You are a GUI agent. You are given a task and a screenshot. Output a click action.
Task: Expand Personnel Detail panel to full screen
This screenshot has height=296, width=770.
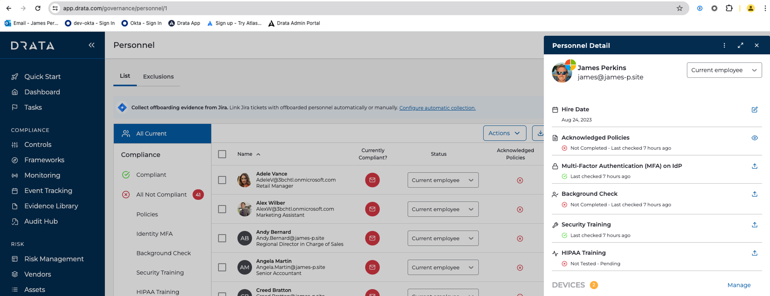740,45
